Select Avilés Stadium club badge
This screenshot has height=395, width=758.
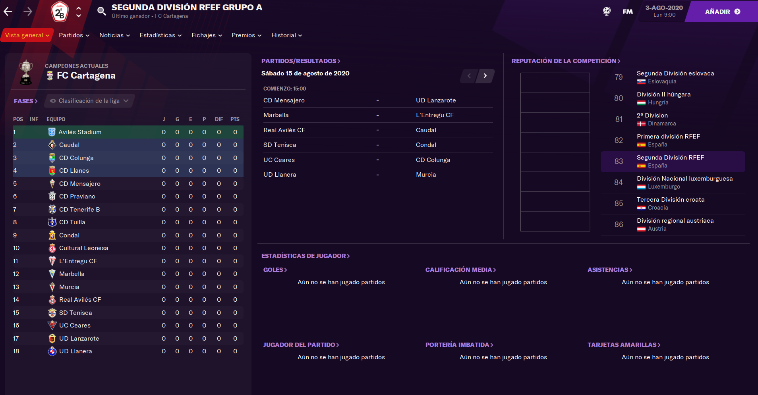tap(52, 132)
